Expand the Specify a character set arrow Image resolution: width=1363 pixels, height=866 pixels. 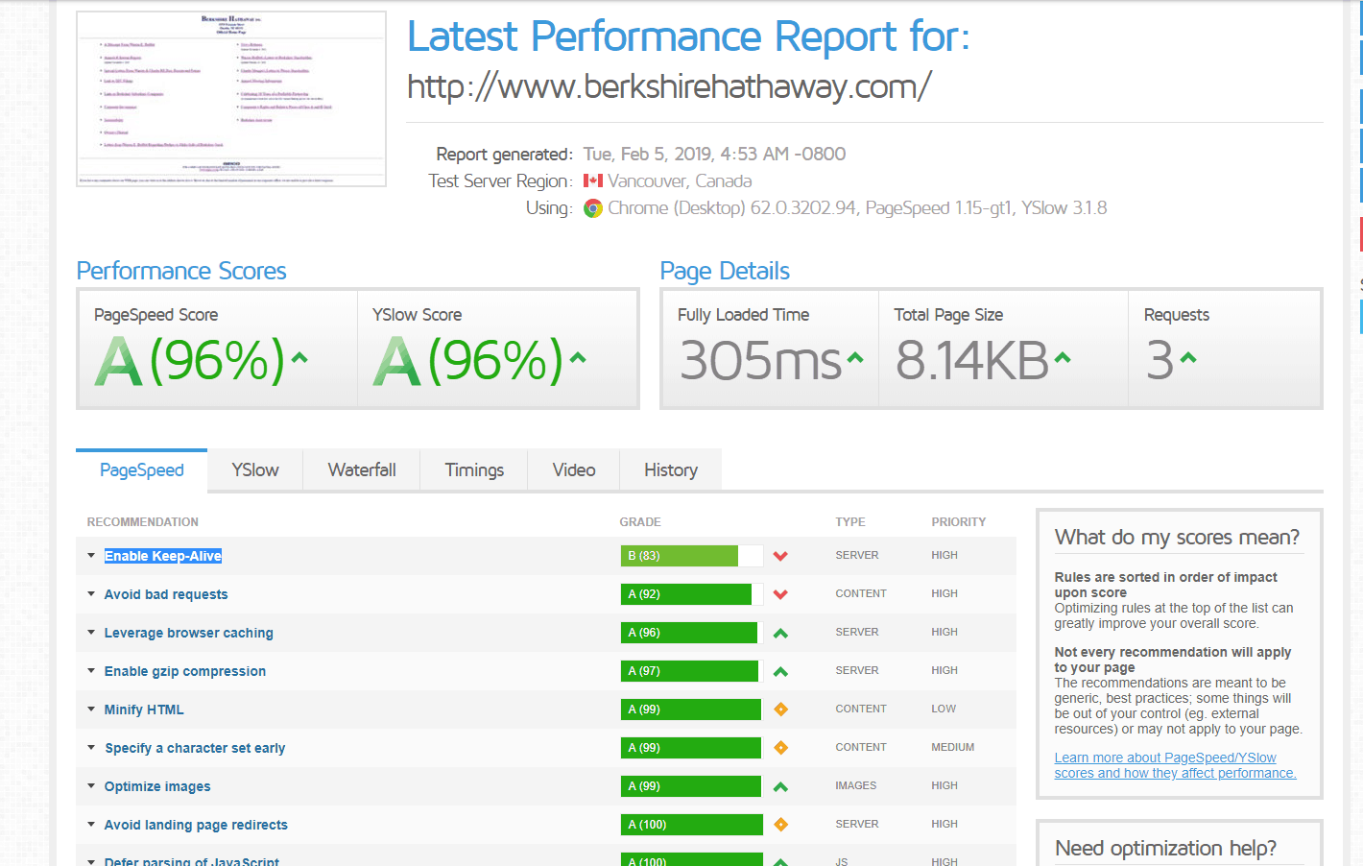coord(91,748)
